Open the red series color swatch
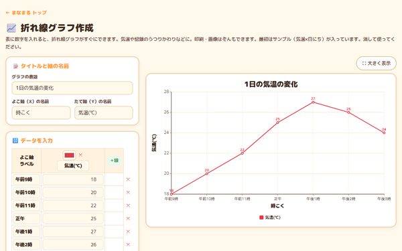This screenshot has height=251, width=402. [x=69, y=155]
